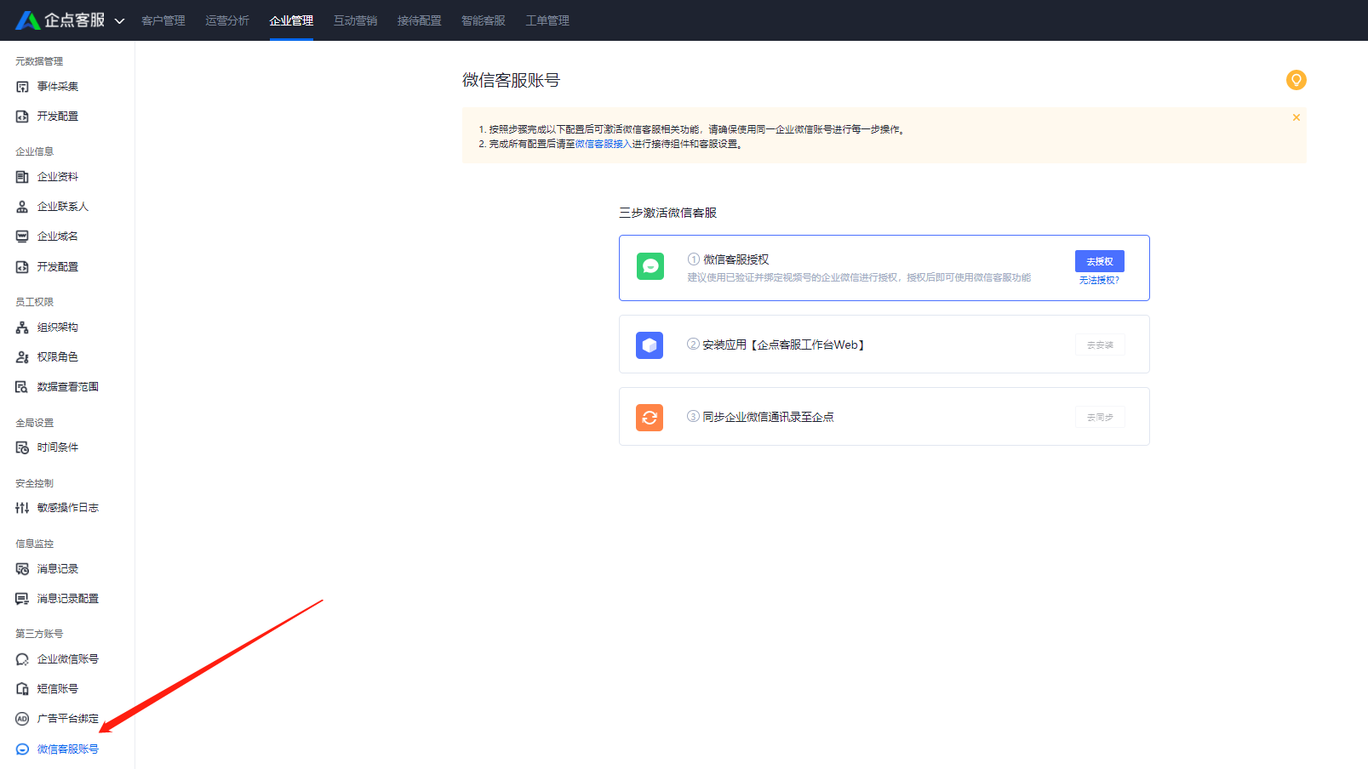Click the disabled 去同步 button

(1100, 417)
